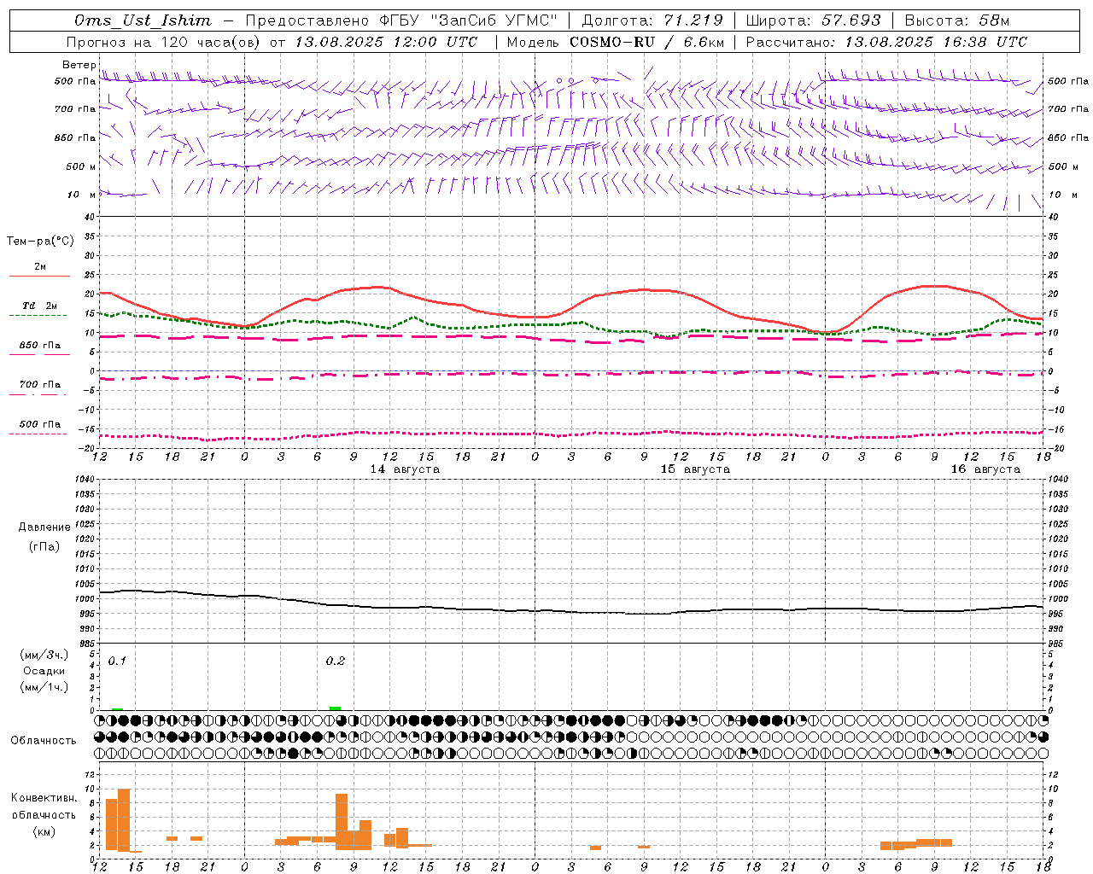The width and height of the screenshot is (1093, 874).
Task: Click the Давление pressure panel title
Action: [44, 527]
